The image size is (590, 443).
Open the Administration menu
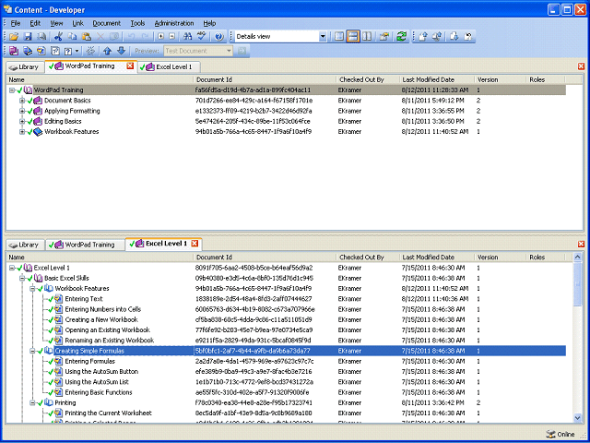174,23
